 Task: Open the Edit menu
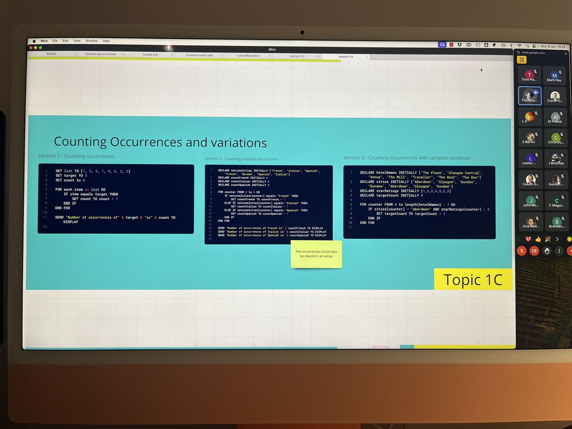click(65, 41)
